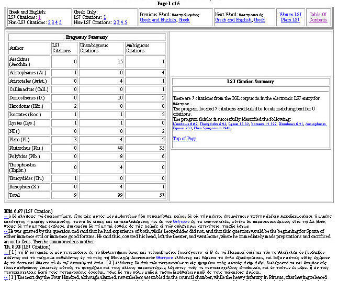Image resolution: width=338 pixels, height=281 pixels.
Task: Select the 'Theophrastus (Thphr.)' author cell
Action: point(29,167)
